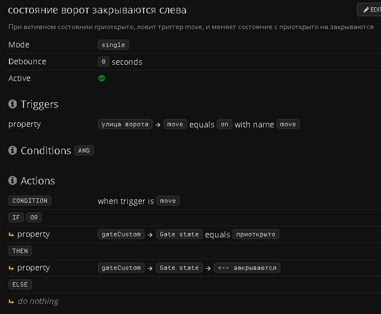Click the info icon next to Triggers
Image resolution: width=381 pixels, height=314 pixels.
pos(13,104)
